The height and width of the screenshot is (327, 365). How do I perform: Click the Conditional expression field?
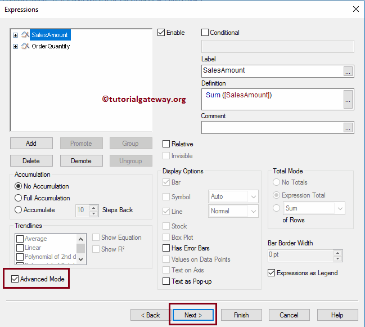pyautogui.click(x=278, y=46)
